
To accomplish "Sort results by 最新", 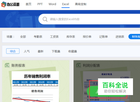I will tap(41, 51).
